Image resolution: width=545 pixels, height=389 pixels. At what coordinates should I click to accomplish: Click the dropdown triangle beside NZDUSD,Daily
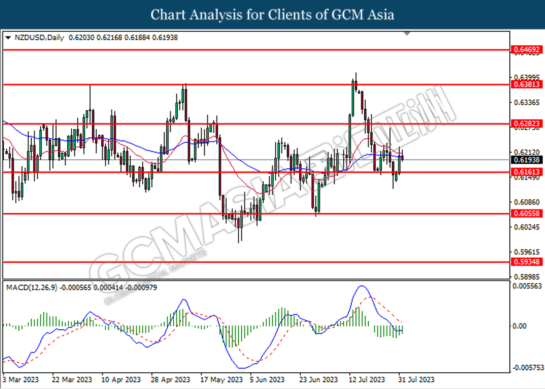[x=8, y=38]
